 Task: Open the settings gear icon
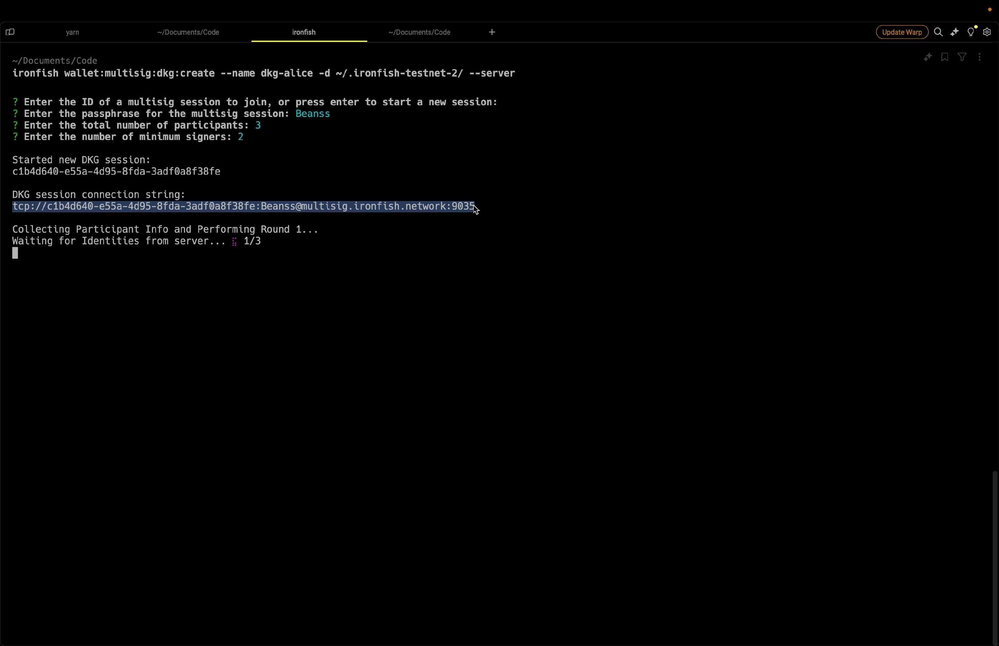pos(987,32)
